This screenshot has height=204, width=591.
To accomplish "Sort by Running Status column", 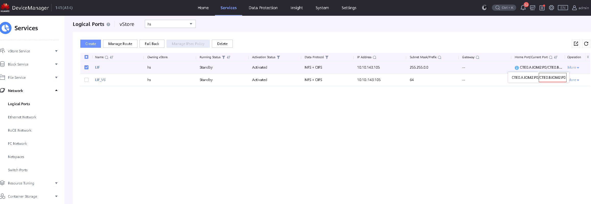I will pyautogui.click(x=228, y=57).
